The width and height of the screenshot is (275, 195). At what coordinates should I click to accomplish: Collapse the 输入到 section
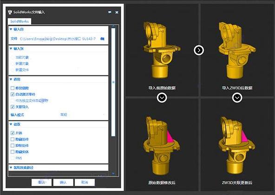point(11,48)
